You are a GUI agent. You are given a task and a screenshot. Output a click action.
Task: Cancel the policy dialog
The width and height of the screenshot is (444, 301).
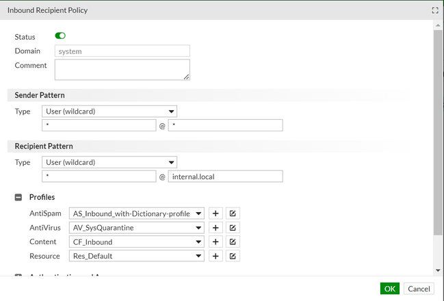[419, 289]
